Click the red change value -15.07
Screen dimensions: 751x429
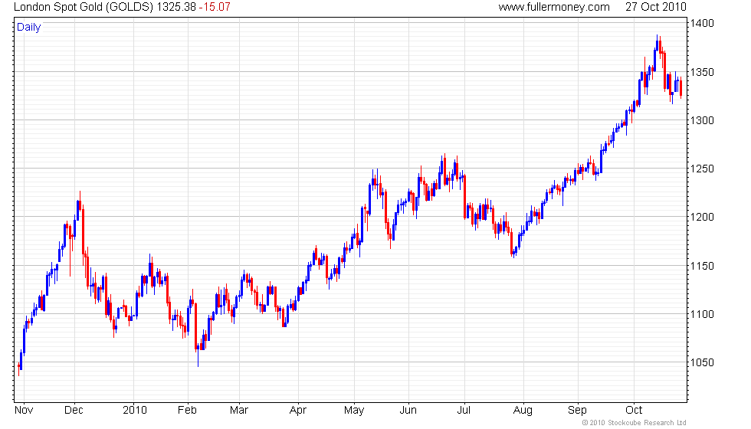click(x=215, y=7)
